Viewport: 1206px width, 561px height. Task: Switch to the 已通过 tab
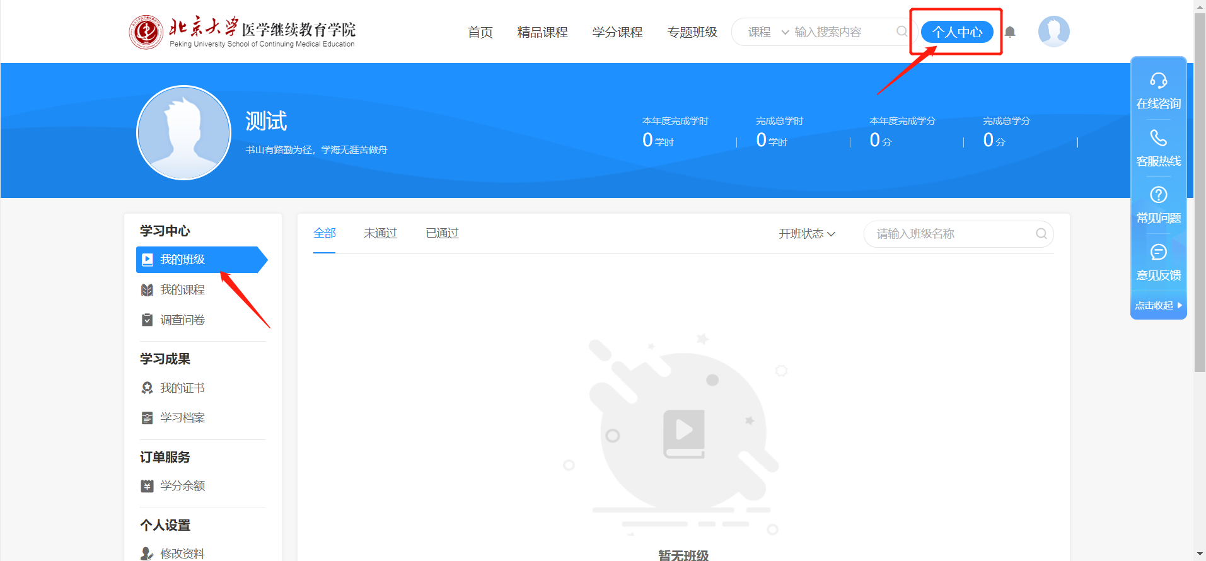tap(443, 233)
